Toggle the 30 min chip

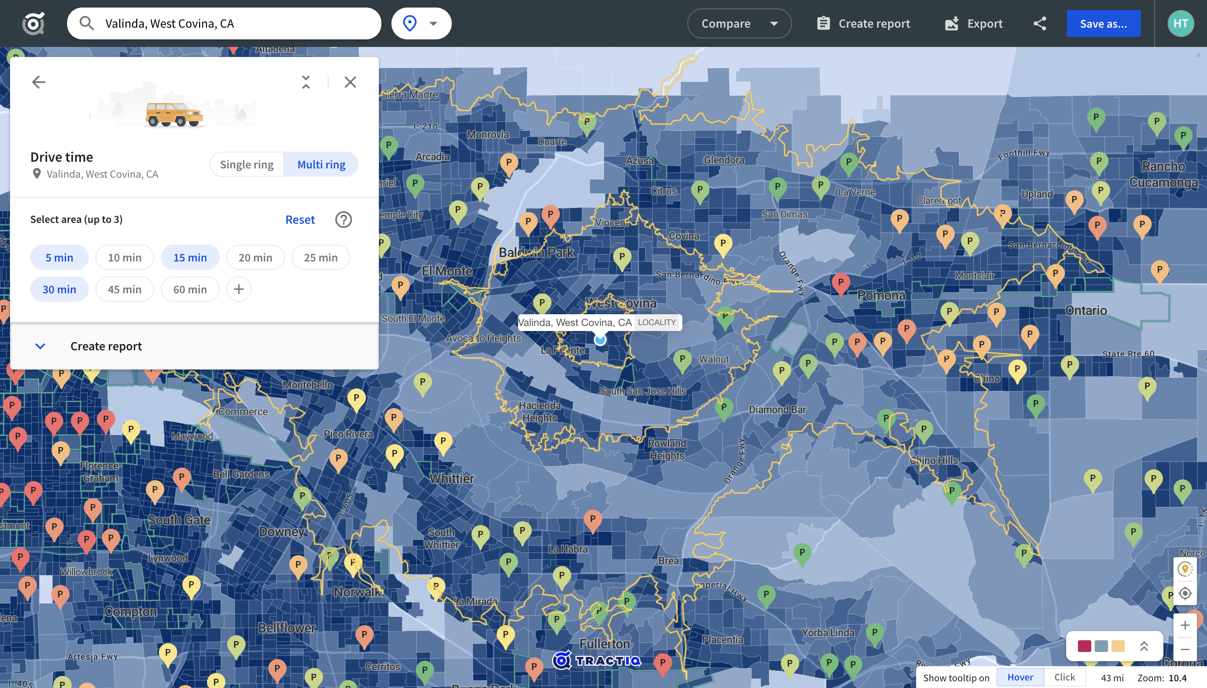point(60,289)
